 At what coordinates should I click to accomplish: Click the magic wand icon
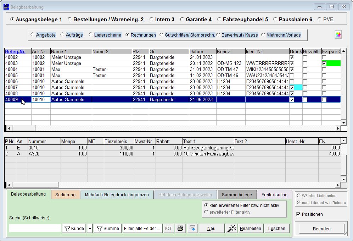(232, 228)
